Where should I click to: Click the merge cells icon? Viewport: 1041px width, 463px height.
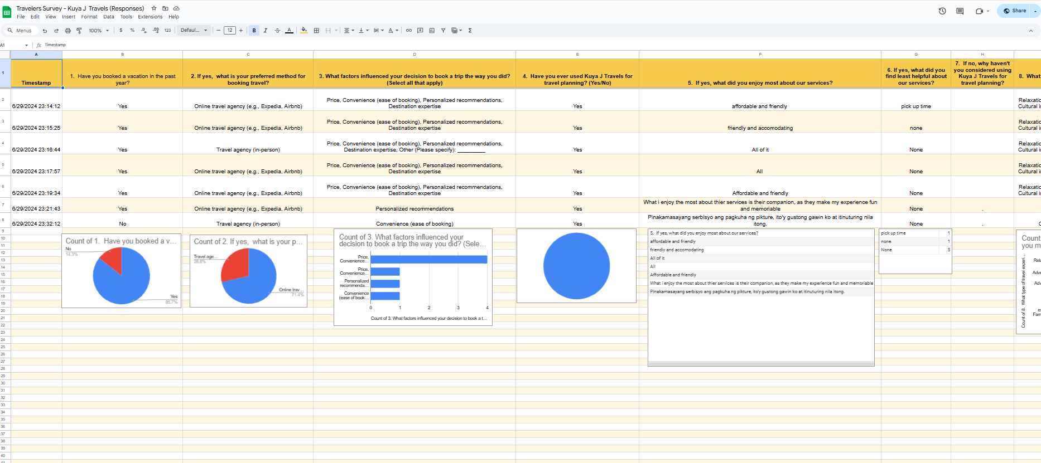click(x=328, y=31)
